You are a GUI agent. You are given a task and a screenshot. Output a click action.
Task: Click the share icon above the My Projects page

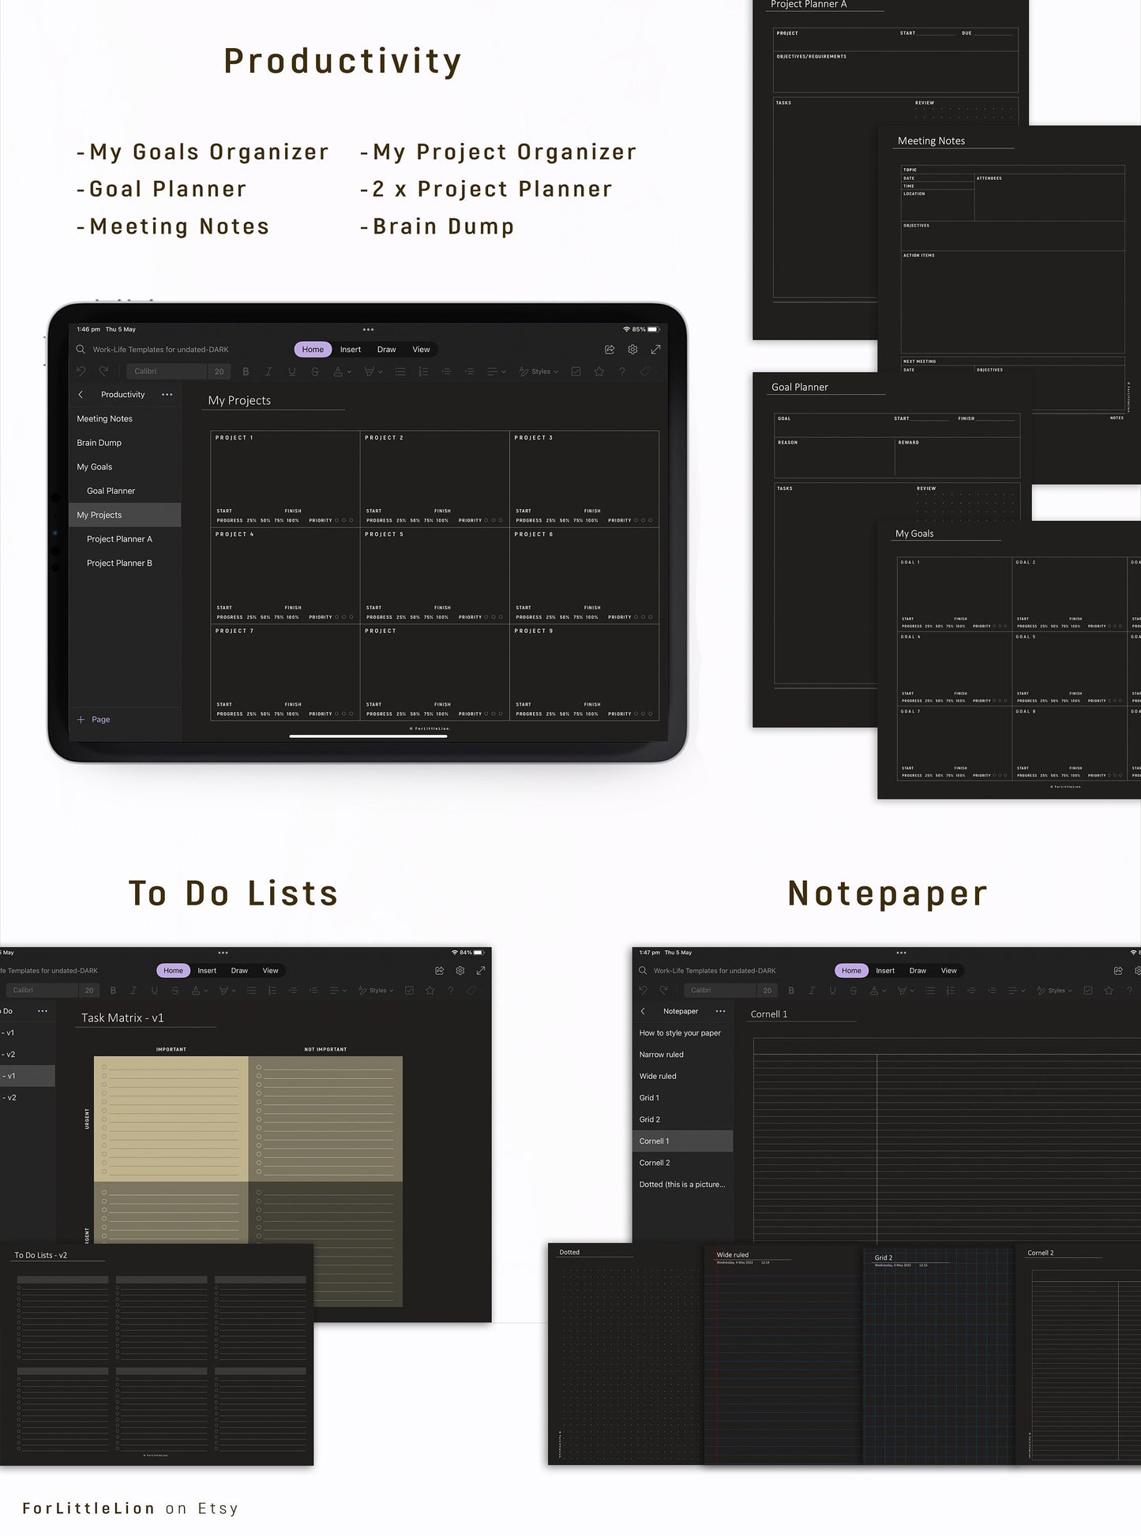click(610, 350)
